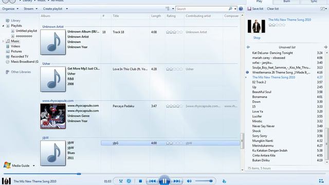The height and width of the screenshot is (185, 329).
Task: Click The Miz album art in list pane
Action: (257, 26)
